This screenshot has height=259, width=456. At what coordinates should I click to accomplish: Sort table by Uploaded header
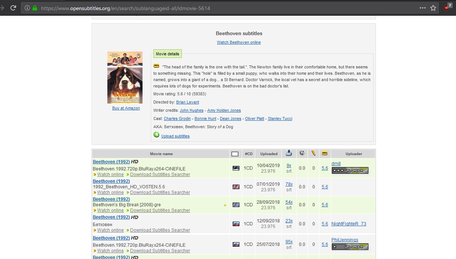tap(269, 154)
